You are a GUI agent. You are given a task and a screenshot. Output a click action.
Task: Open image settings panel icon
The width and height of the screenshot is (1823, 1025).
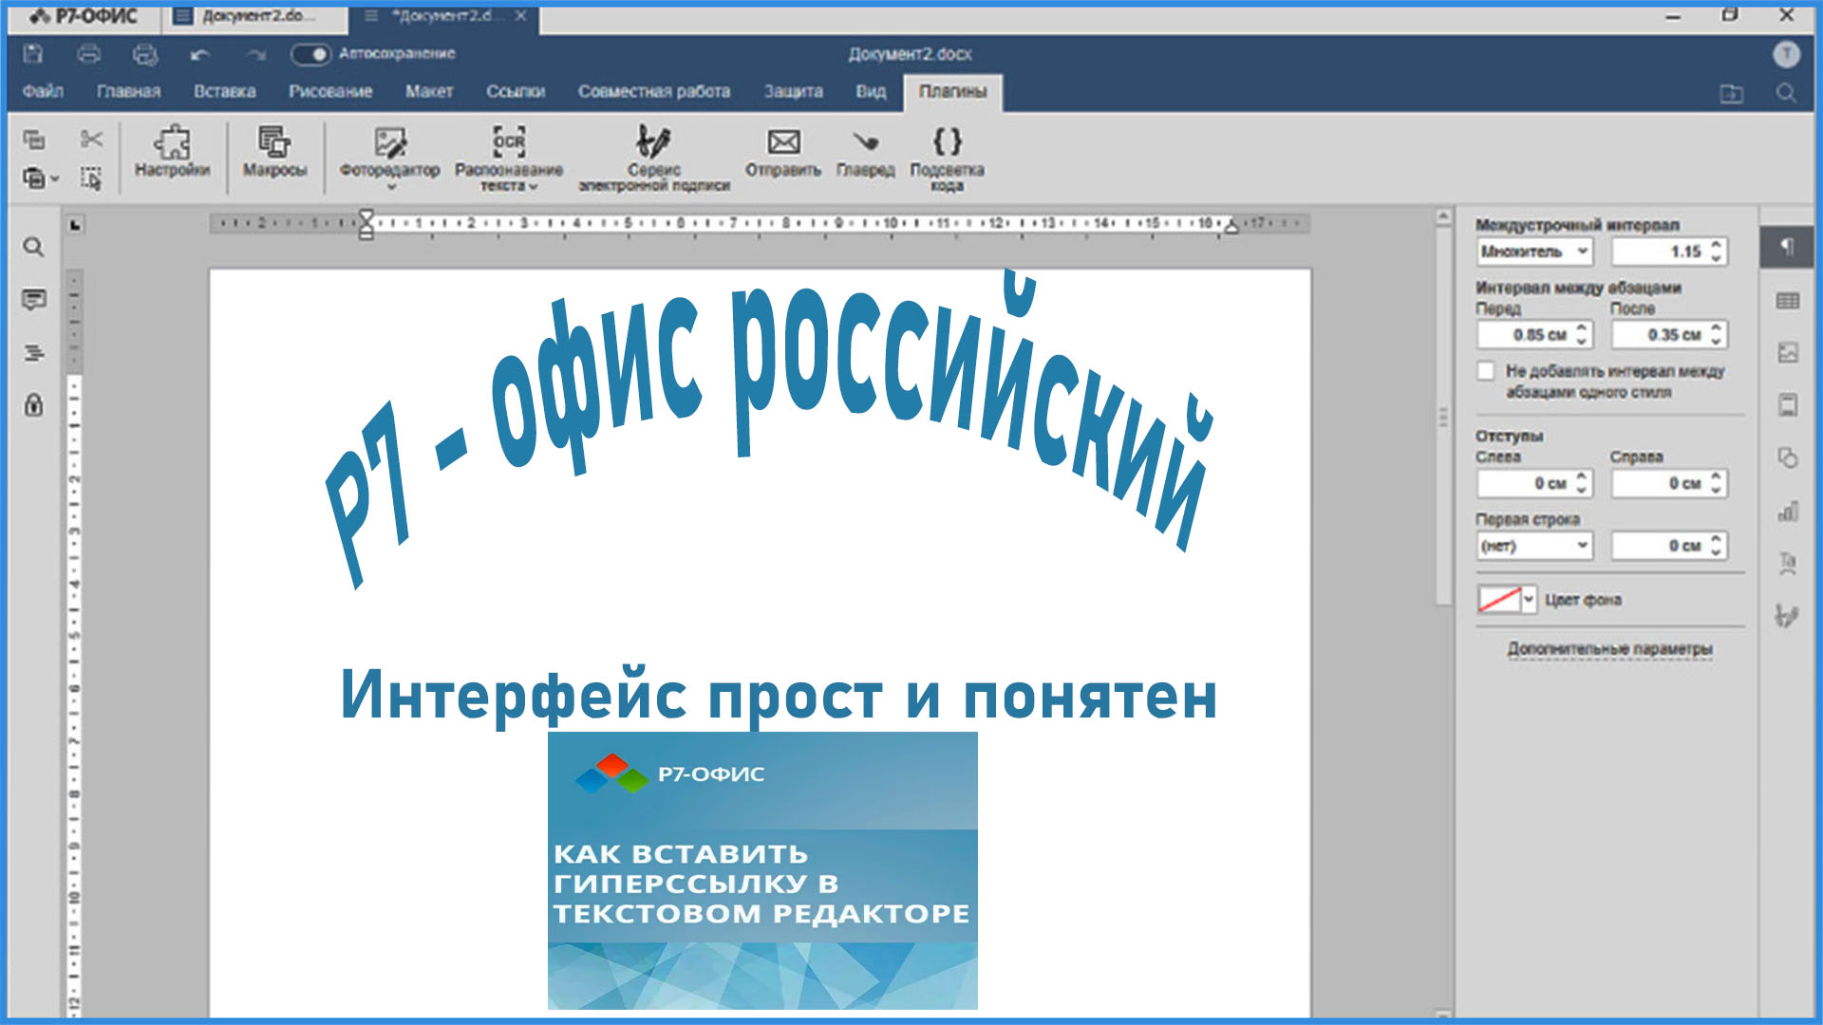point(1787,353)
